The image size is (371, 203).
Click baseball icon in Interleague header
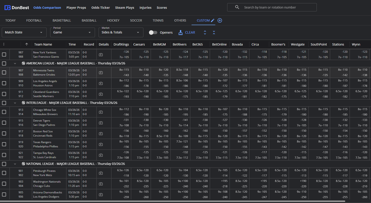tap(23, 103)
